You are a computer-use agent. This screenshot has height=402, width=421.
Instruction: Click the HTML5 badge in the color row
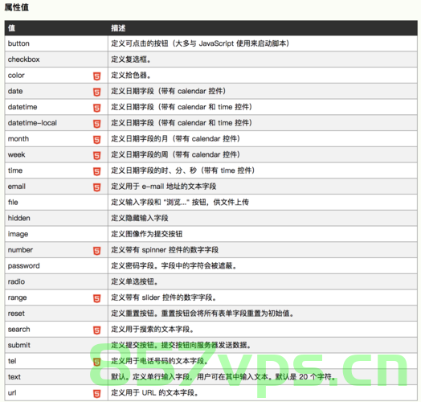tap(97, 76)
